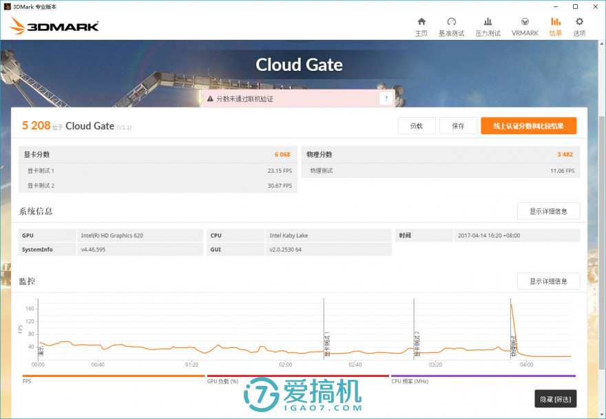Click the 3DMark icon in the title bar
Image resolution: width=606 pixels, height=419 pixels.
click(7, 6)
